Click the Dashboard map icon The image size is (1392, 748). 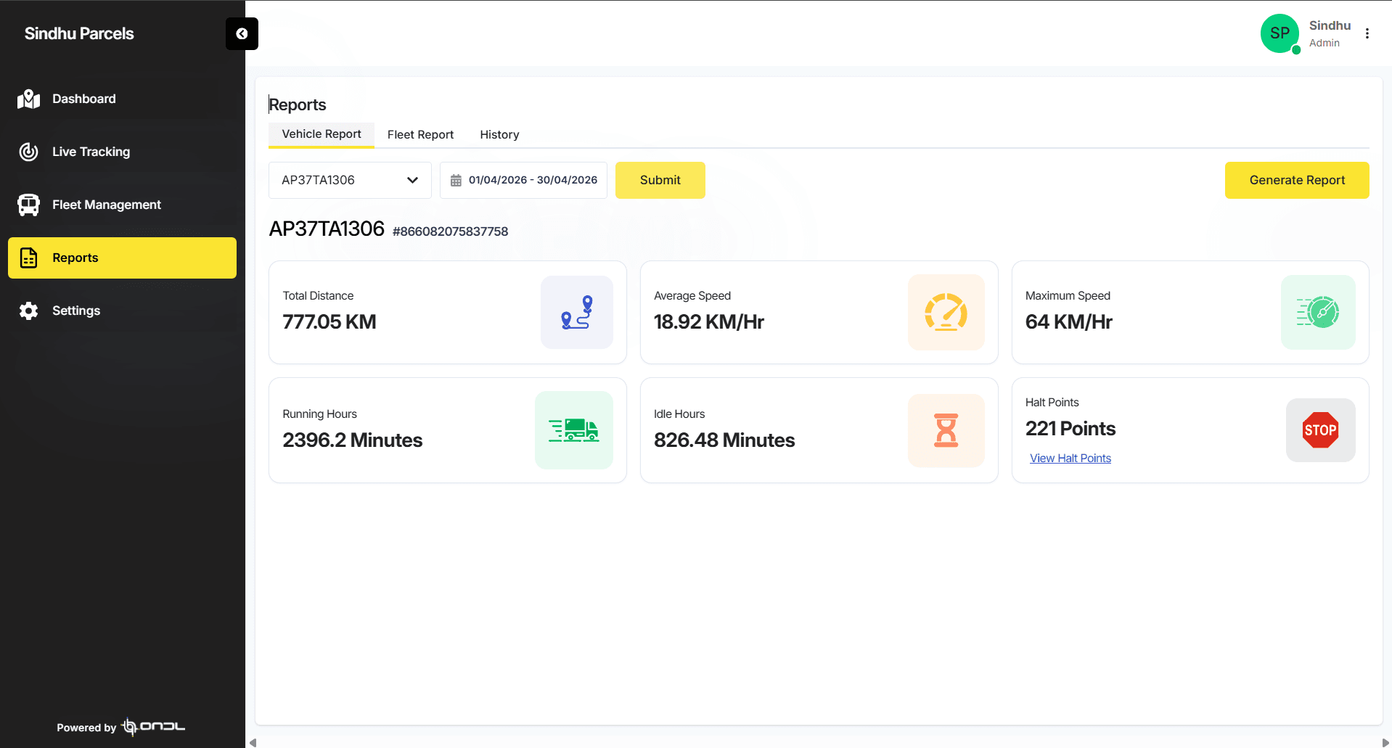click(29, 99)
